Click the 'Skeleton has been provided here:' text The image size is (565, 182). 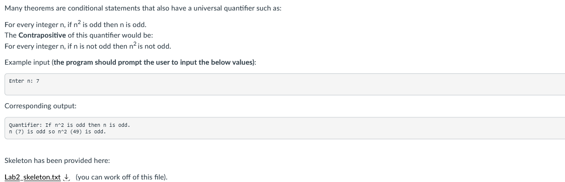(x=57, y=160)
